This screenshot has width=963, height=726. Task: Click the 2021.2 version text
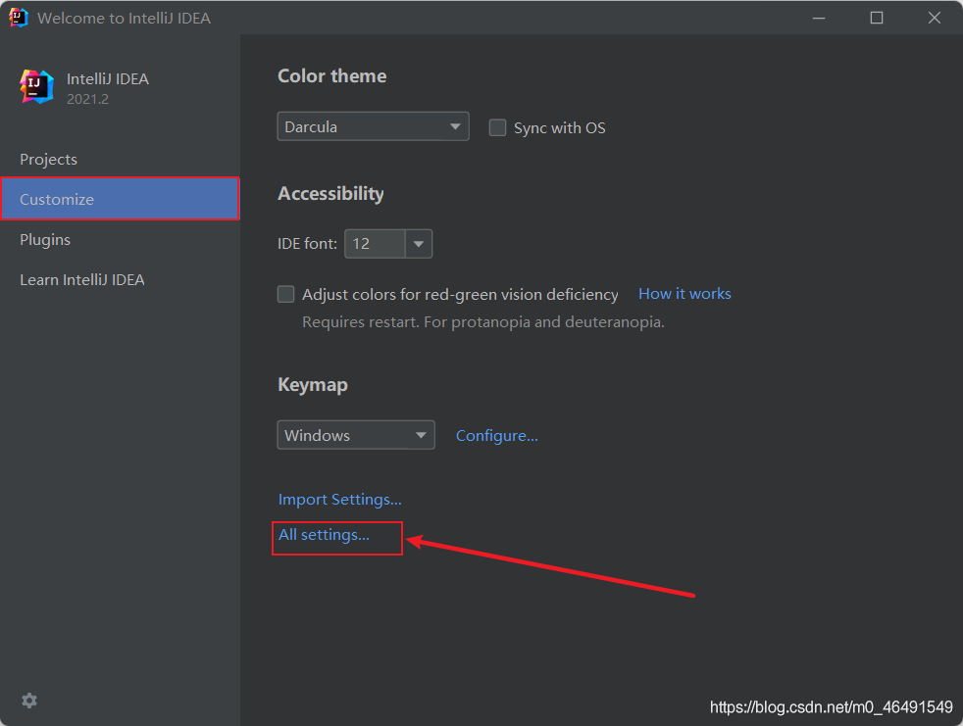pos(88,99)
